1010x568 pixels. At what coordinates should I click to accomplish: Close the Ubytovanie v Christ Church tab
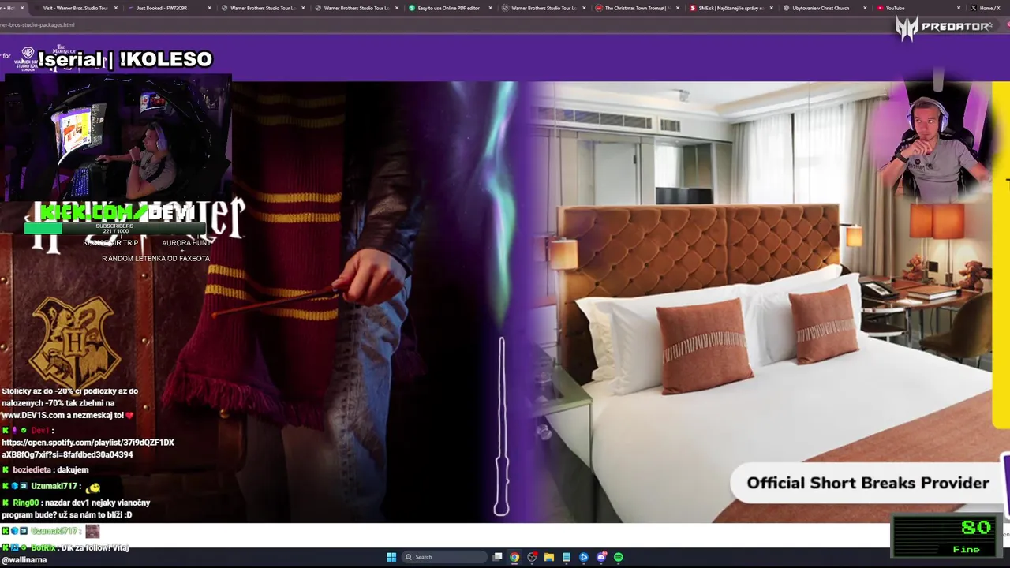tap(865, 8)
